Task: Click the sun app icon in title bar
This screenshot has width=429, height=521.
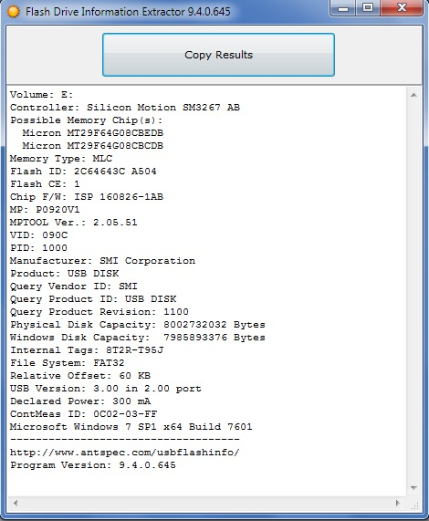Action: pyautogui.click(x=14, y=12)
